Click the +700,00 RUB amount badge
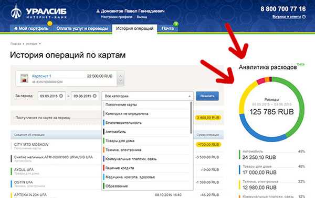The width and height of the screenshot is (315, 198). pyautogui.click(x=208, y=145)
